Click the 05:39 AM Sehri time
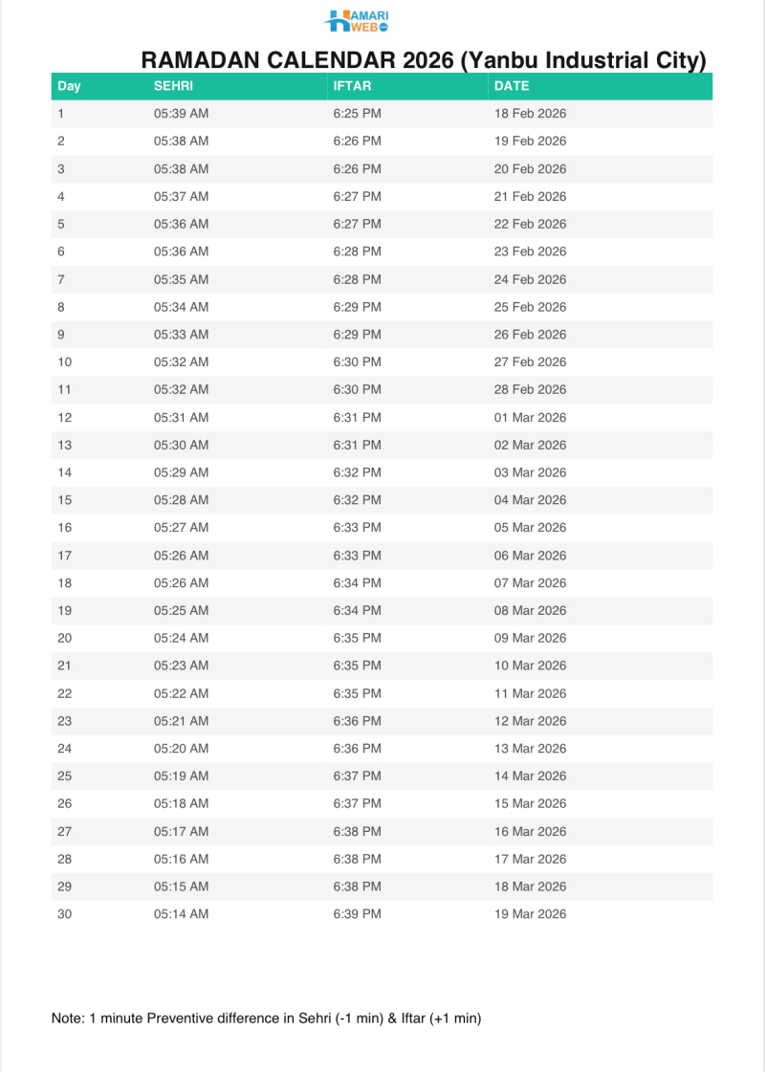The image size is (765, 1072). [x=181, y=114]
